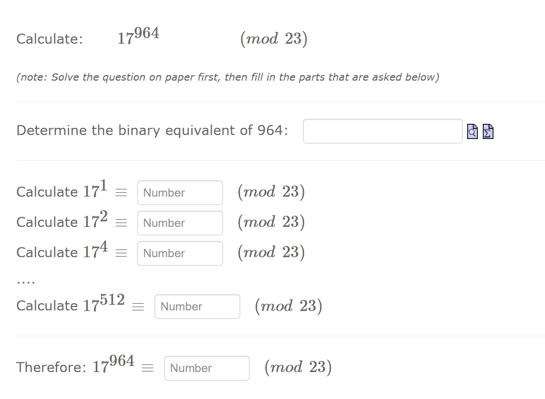The height and width of the screenshot is (399, 545).
Task: Click the equivalence symbol beside 17^1
Action: 120,192
